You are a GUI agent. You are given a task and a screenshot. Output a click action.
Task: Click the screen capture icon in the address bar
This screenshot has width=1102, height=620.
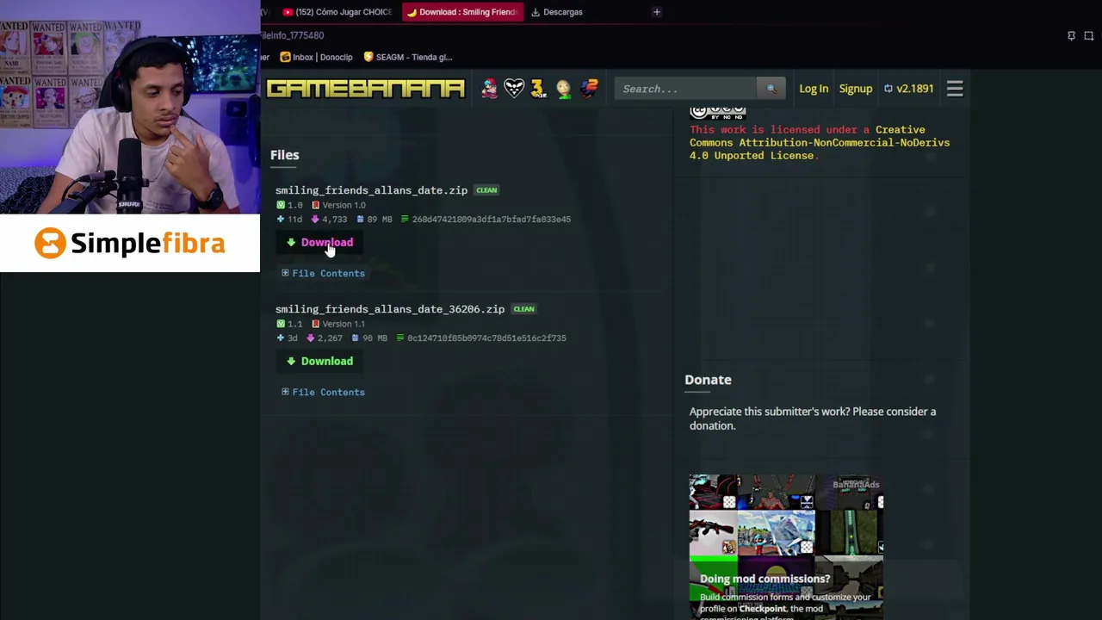click(1089, 35)
